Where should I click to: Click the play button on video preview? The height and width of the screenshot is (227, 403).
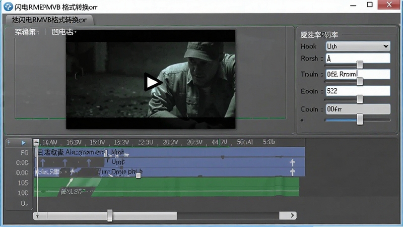(153, 82)
